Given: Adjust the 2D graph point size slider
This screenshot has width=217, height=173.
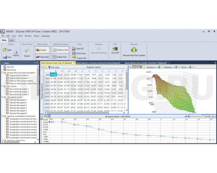Looking at the screenshot, I should 194,116.
